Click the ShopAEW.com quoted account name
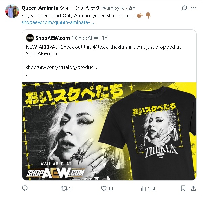This screenshot has height=201, width=203. (x=52, y=38)
